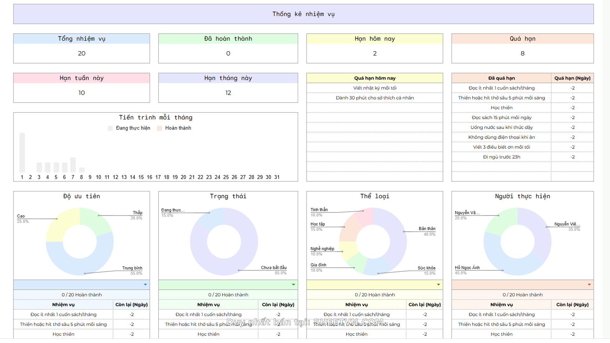This screenshot has width=610, height=343.
Task: Select the Quá hạn count cell showing 8
Action: tap(522, 53)
